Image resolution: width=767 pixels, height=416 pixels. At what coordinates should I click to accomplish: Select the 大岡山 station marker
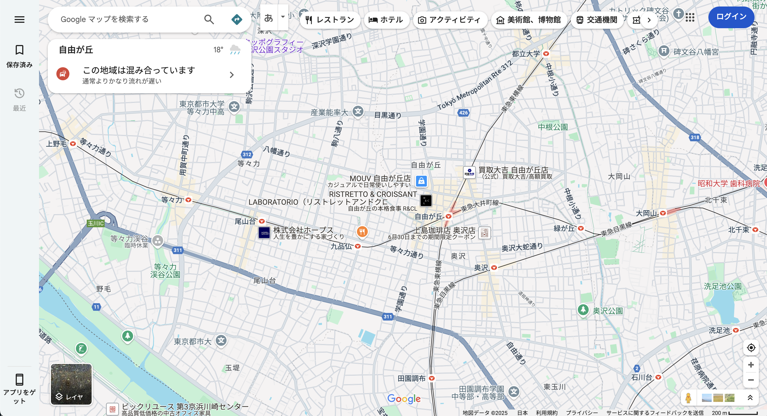coord(663,213)
